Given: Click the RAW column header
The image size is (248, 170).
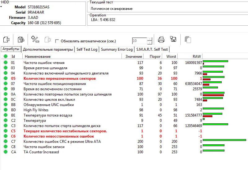Looking at the screenshot, I should point(190,57).
